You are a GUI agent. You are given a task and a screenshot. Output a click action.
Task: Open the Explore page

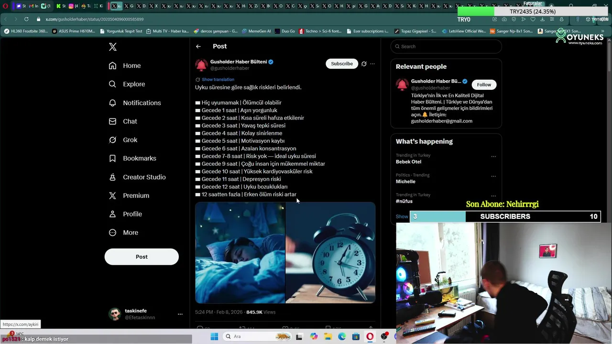pos(127,84)
